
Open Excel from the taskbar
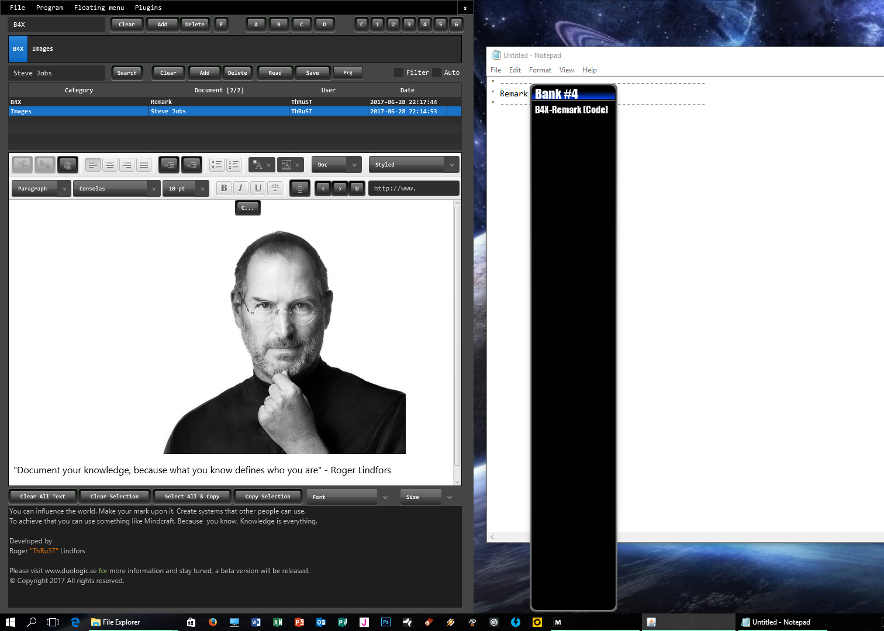point(278,622)
